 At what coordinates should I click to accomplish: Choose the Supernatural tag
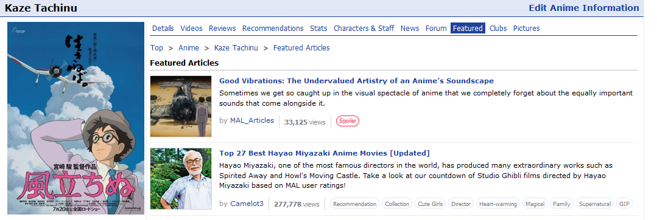(x=594, y=204)
